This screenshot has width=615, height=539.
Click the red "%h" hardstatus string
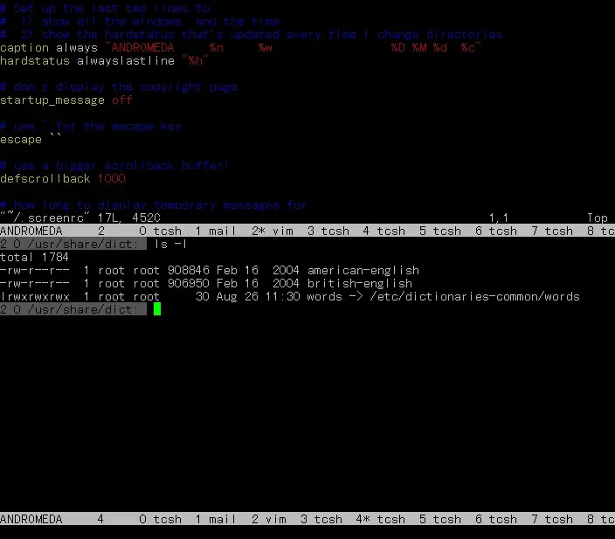tap(195, 61)
